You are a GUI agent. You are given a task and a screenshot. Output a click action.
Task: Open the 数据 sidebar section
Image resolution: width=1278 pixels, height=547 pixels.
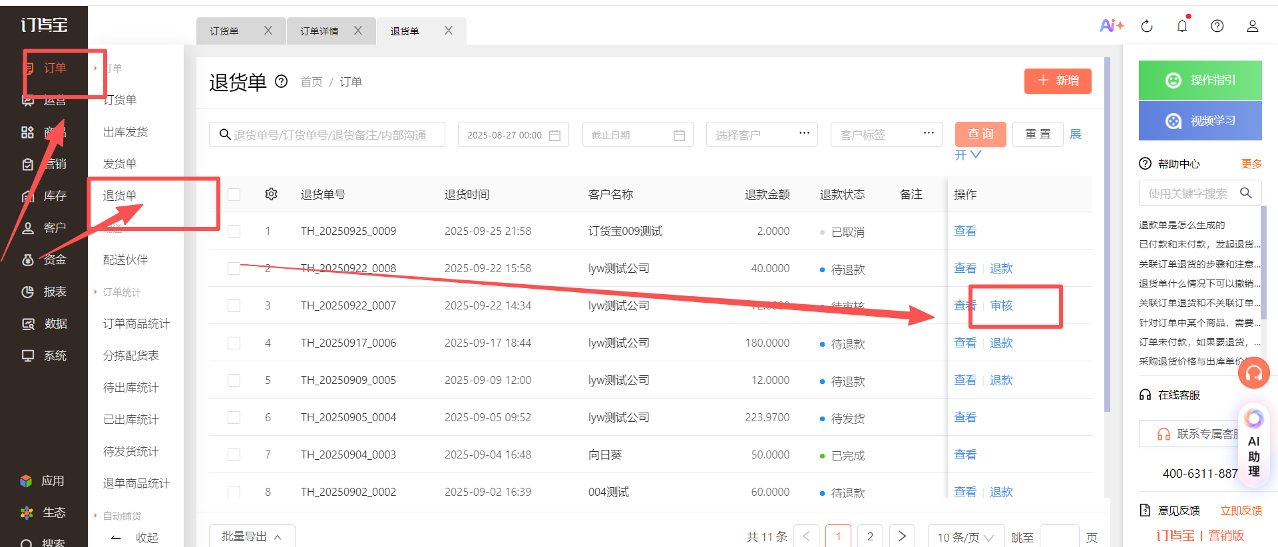(44, 323)
